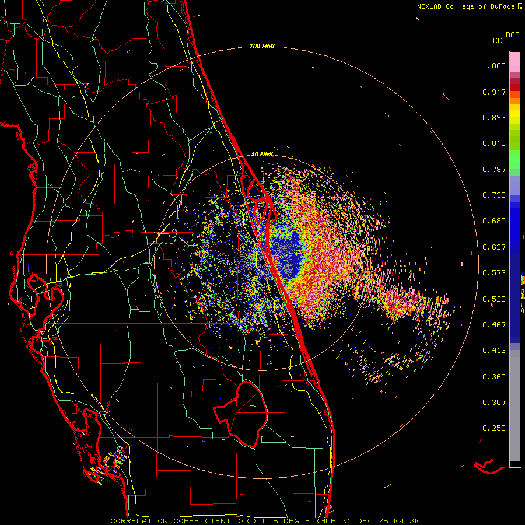This screenshot has width=525, height=525.
Task: Select the 0.680 color scale value
Action: pos(494,221)
